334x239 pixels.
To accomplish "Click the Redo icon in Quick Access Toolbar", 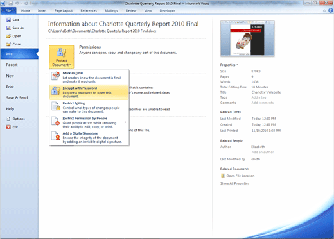I will click(26, 3).
